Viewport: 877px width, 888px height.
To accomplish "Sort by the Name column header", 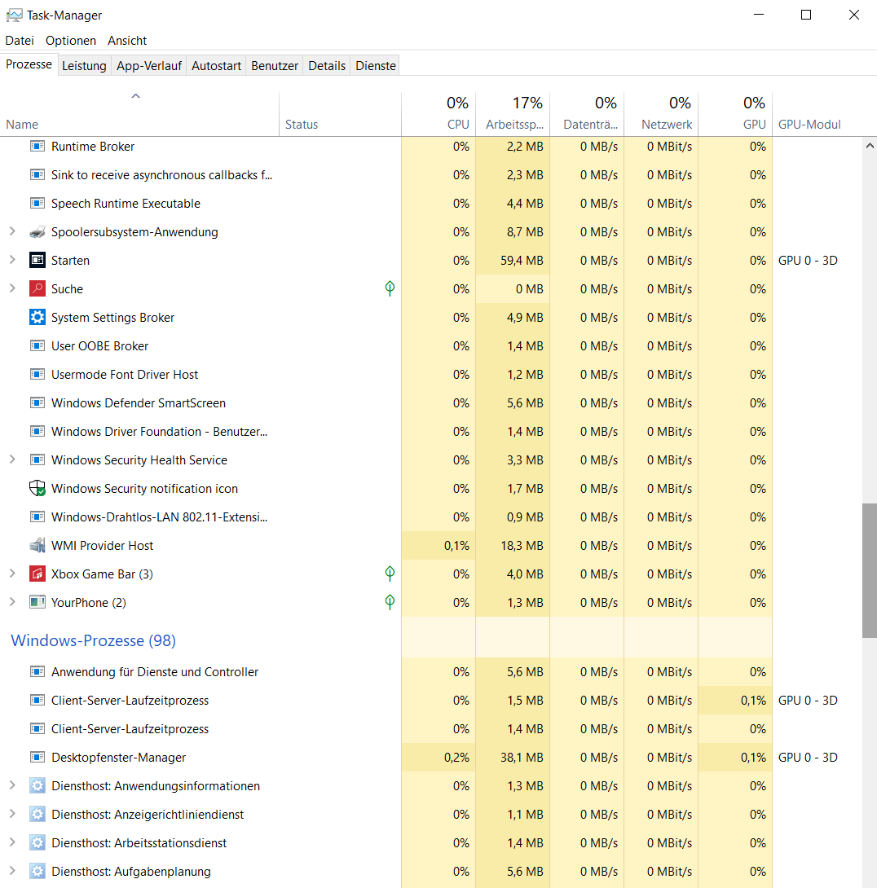I will point(139,114).
